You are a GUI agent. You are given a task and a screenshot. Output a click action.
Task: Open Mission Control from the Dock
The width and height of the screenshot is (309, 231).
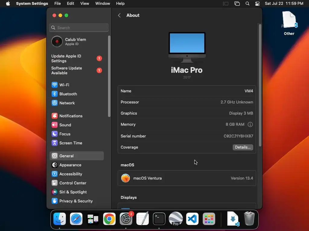pyautogui.click(x=93, y=219)
